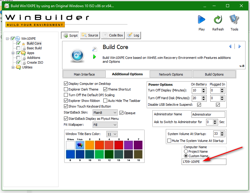
Task: Adjust Ask to Switch seconds stepper
Action: coord(215,122)
